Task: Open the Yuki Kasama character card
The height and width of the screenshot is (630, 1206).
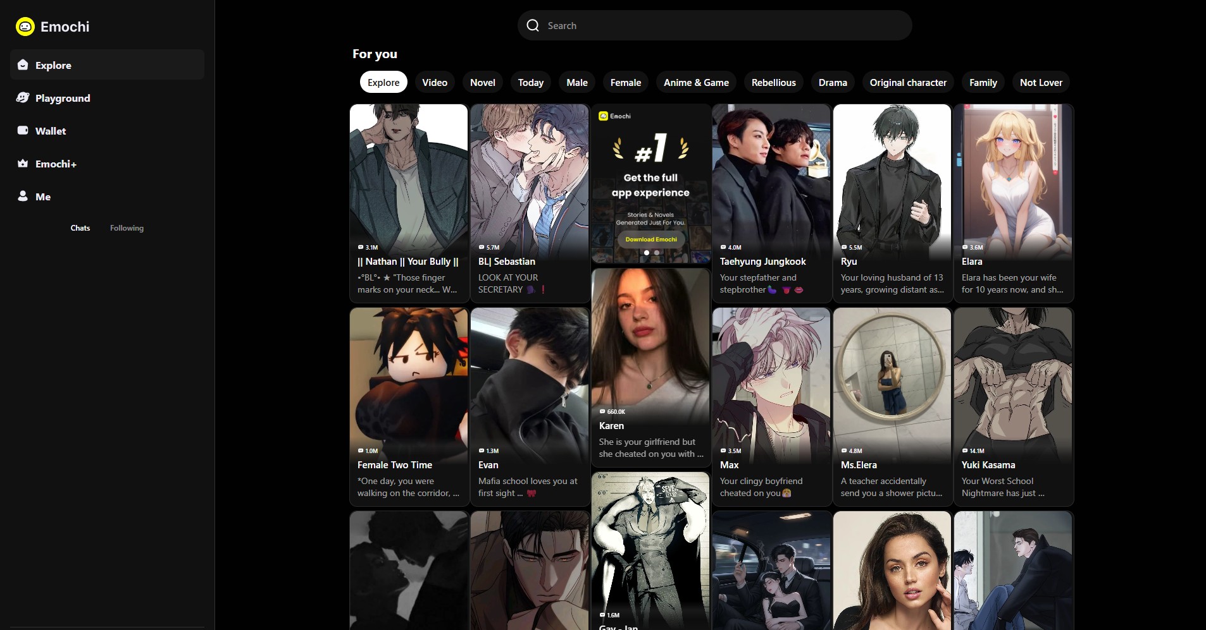Action: coord(1013,406)
